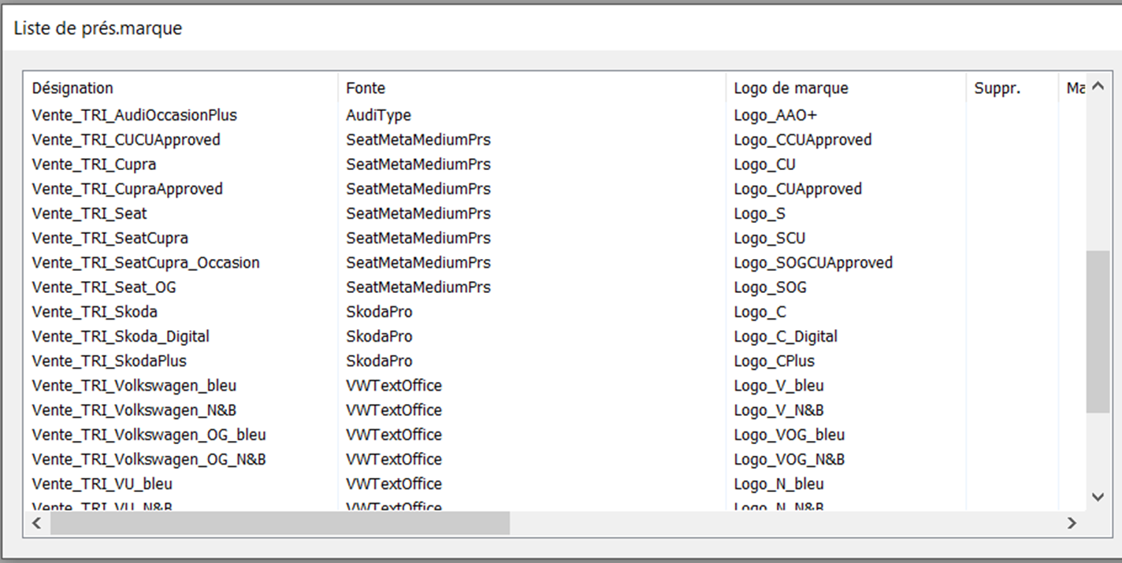Pick Vente_TRI_SkodaPlus from the list
Screen dimensions: 1122x563
[110, 360]
